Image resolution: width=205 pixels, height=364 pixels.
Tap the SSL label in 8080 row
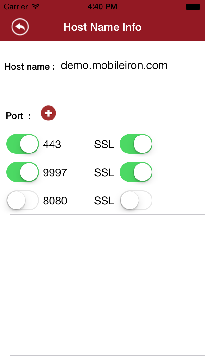(x=104, y=201)
